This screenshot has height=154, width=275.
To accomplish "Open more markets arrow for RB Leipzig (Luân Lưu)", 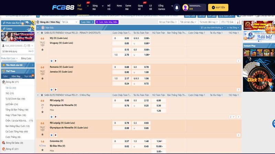I will tap(238, 135).
